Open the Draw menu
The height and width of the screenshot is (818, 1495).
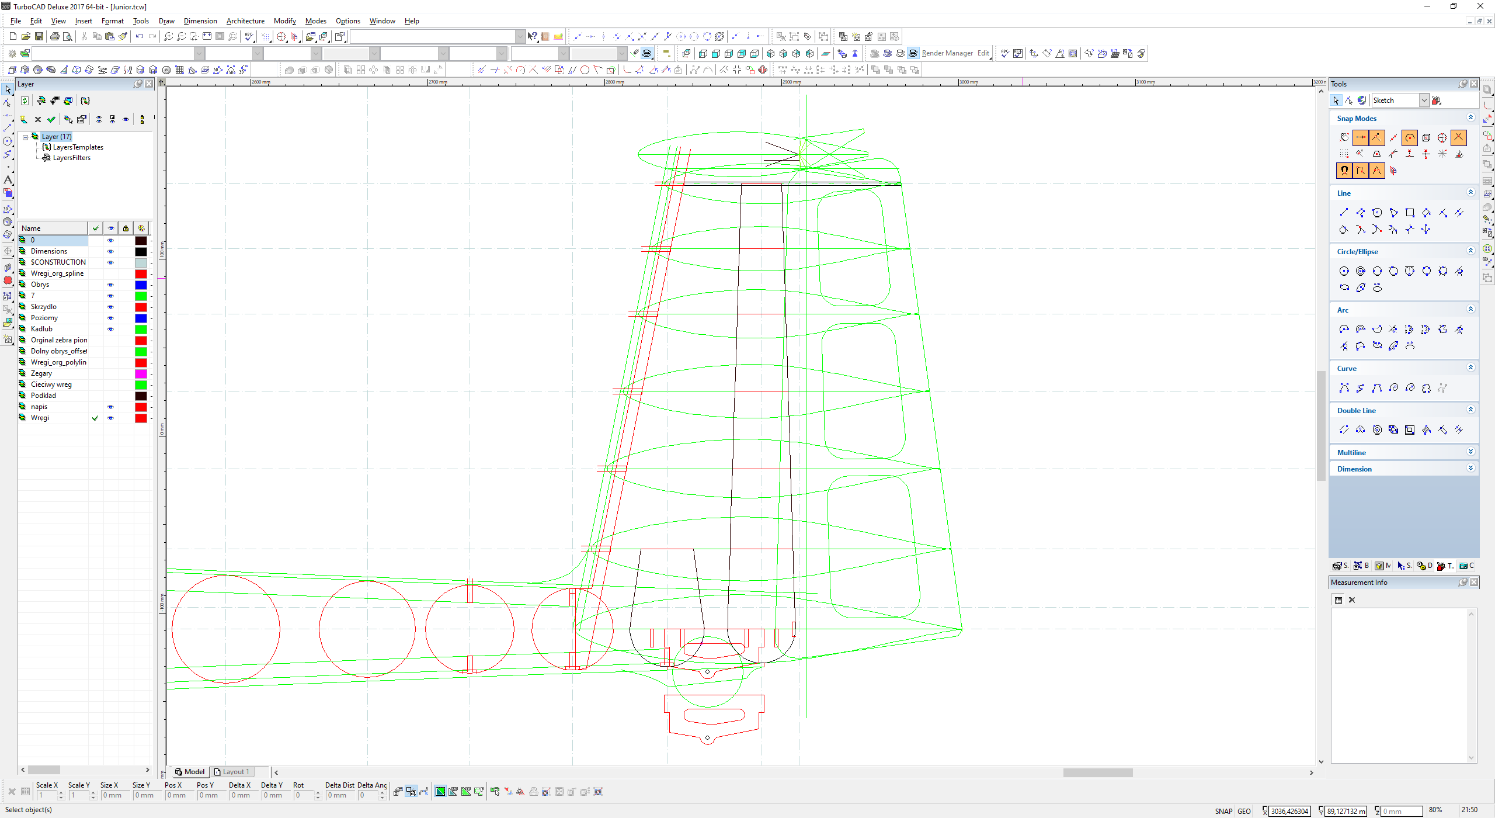[x=166, y=21]
